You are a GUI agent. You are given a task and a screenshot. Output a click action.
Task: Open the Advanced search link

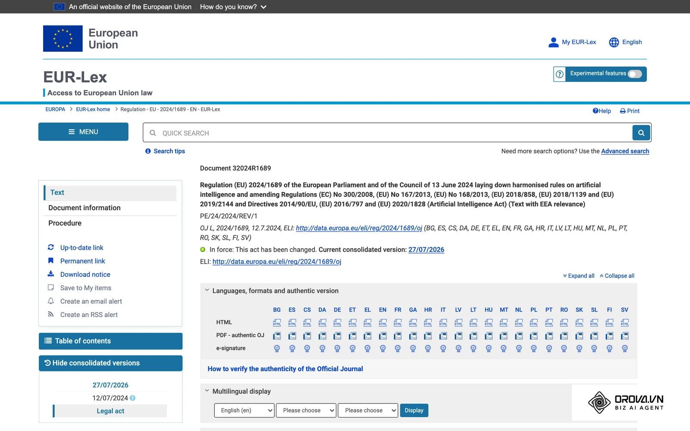625,151
